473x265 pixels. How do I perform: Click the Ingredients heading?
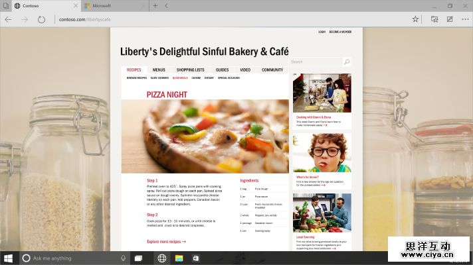click(x=249, y=180)
